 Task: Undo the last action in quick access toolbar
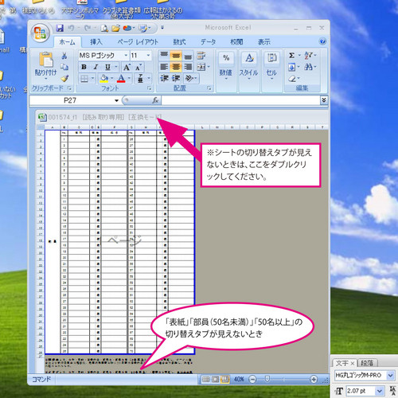point(71,28)
